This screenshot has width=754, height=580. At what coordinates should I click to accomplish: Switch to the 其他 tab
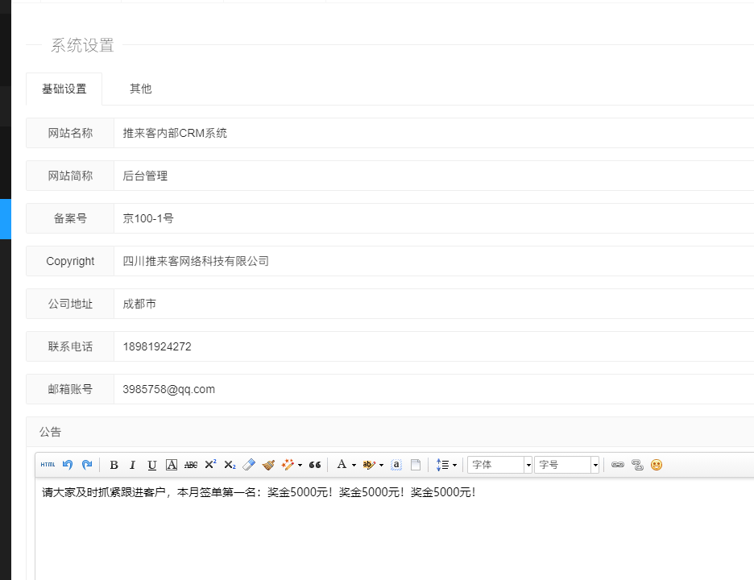click(141, 89)
